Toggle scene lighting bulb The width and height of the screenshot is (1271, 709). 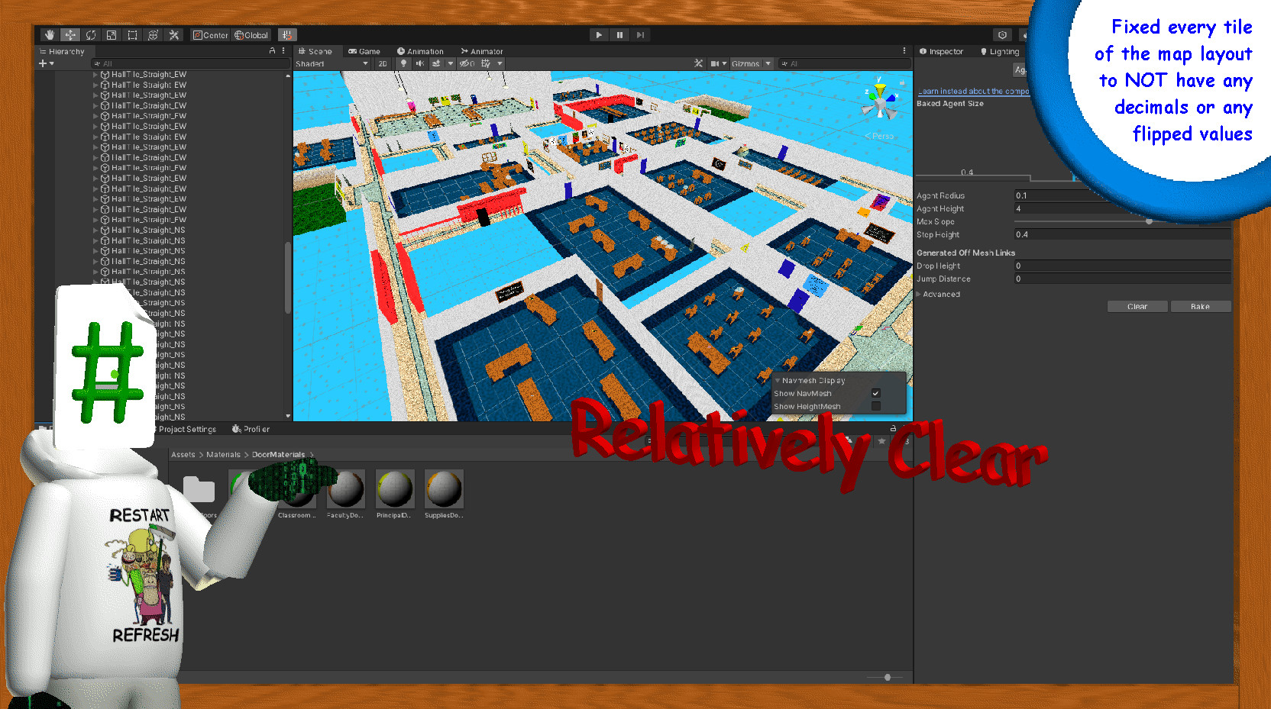[403, 63]
